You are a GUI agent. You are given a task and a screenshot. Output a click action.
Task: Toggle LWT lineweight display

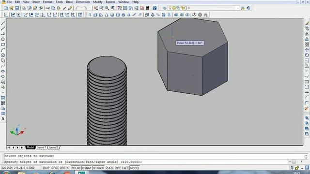[x=125, y=168]
